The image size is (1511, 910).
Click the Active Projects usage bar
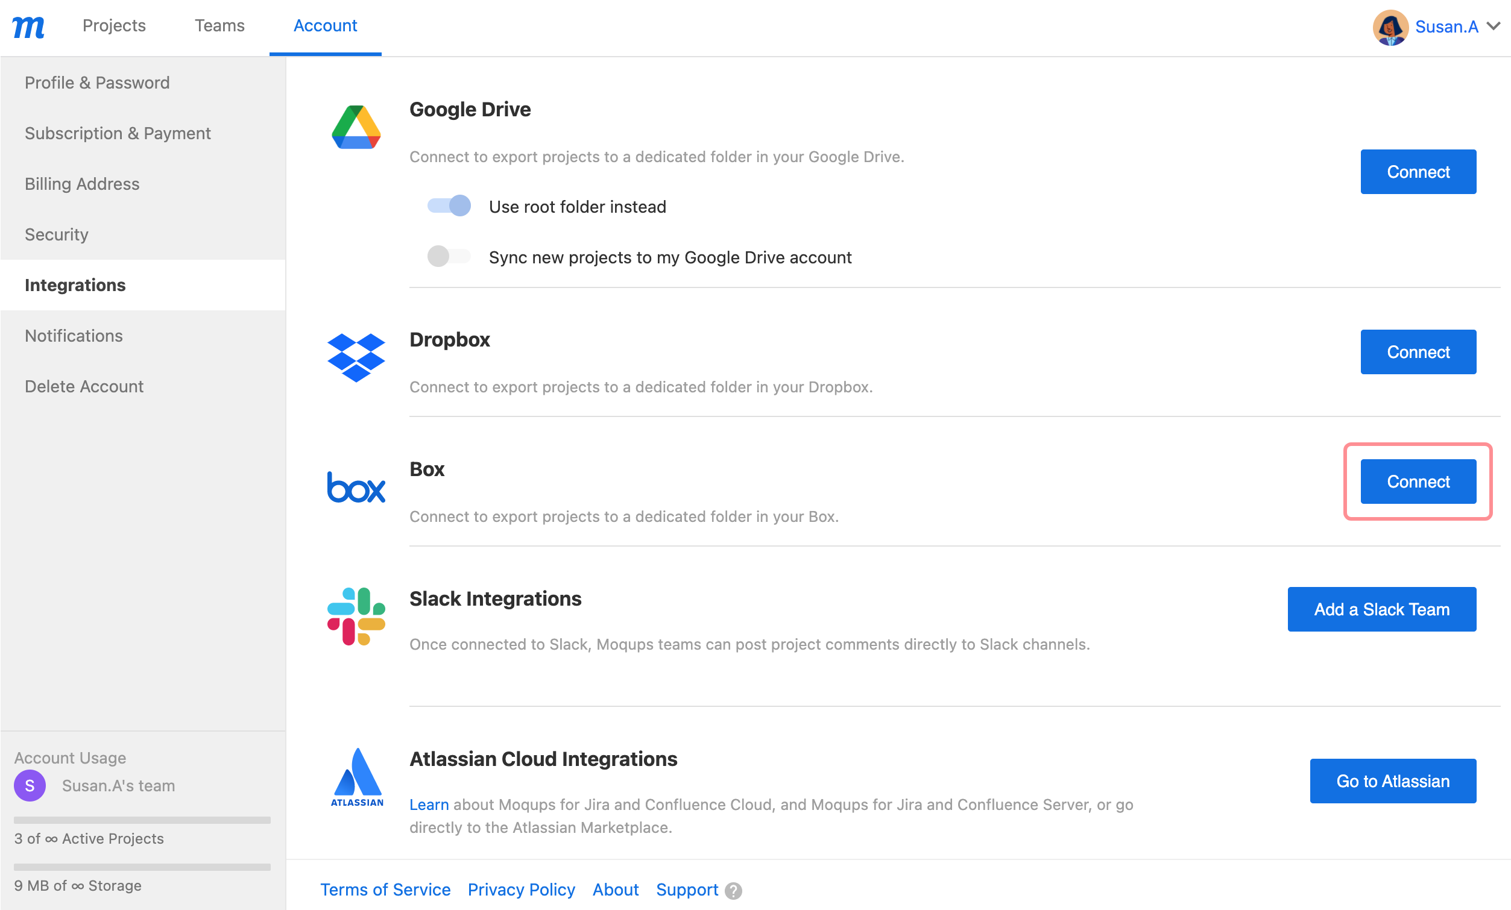(142, 820)
